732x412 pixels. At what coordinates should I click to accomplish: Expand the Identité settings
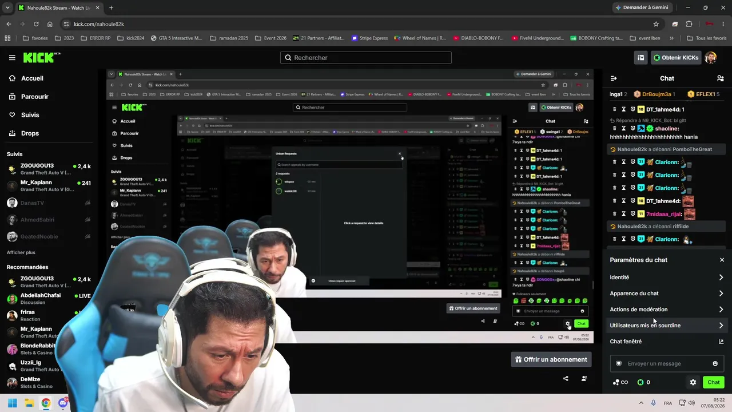[x=667, y=278]
